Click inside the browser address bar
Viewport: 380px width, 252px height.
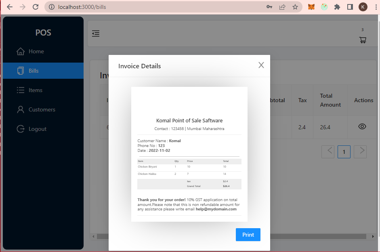(x=121, y=7)
